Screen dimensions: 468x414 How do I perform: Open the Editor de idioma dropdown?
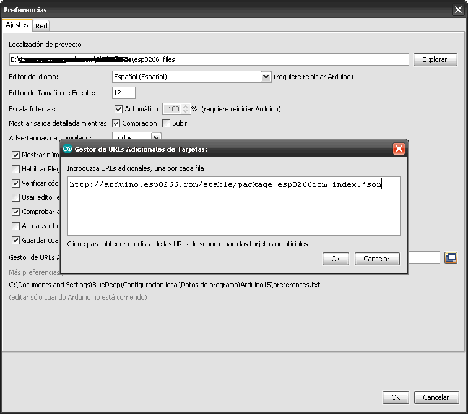(266, 77)
